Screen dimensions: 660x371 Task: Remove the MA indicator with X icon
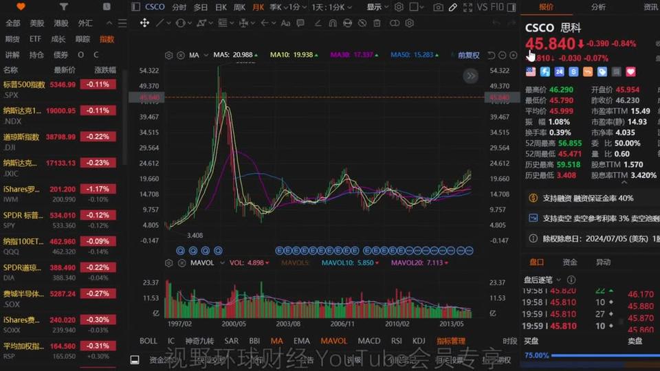pyautogui.click(x=181, y=55)
